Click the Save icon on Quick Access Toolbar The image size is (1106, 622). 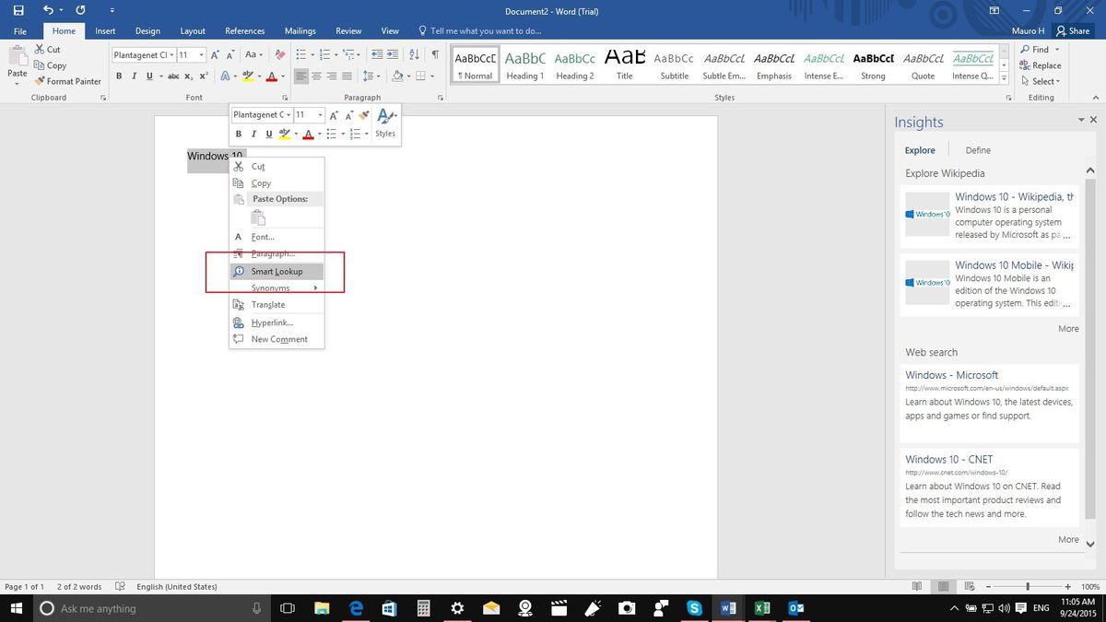point(17,10)
